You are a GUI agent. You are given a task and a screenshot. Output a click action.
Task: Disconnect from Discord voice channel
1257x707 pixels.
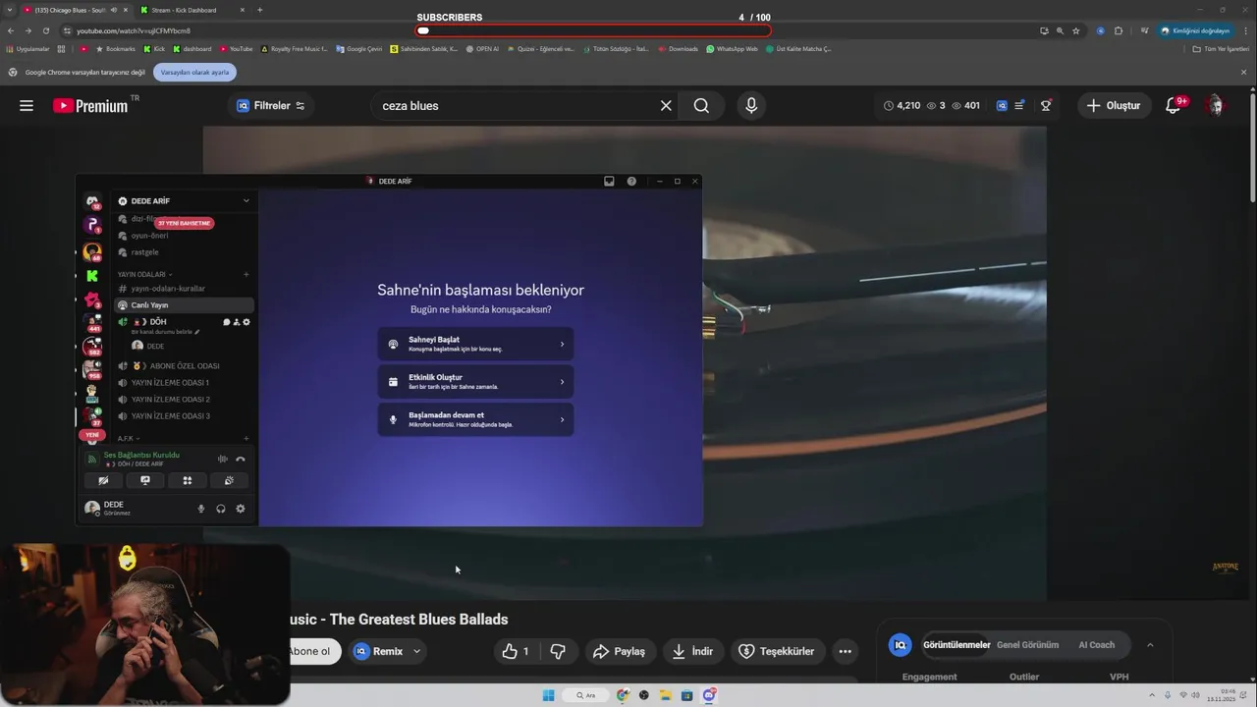241,459
